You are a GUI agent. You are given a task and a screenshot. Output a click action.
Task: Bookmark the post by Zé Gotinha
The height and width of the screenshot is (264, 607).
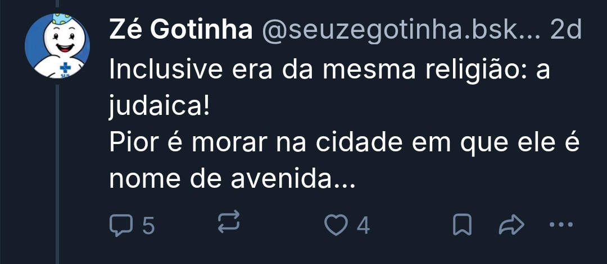tap(462, 225)
